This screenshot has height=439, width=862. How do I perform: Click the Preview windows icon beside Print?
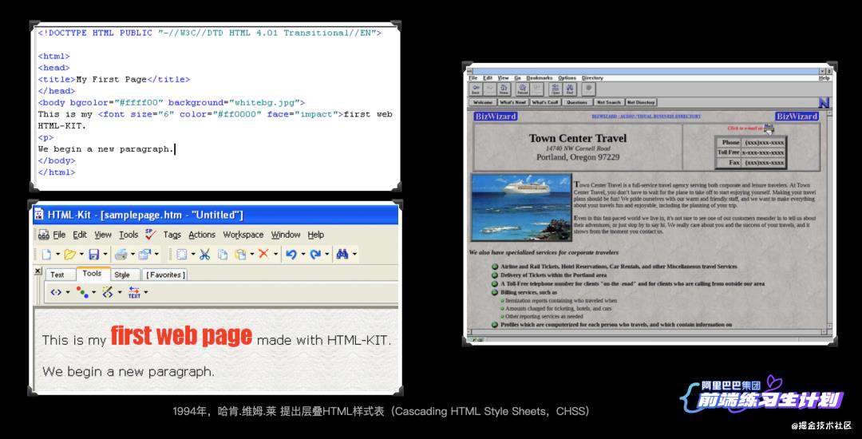tap(144, 255)
